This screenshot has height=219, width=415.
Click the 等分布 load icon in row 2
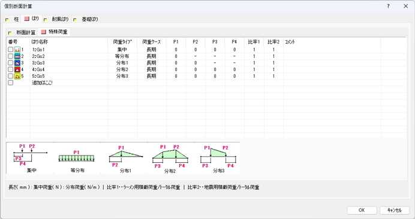tap(17, 56)
